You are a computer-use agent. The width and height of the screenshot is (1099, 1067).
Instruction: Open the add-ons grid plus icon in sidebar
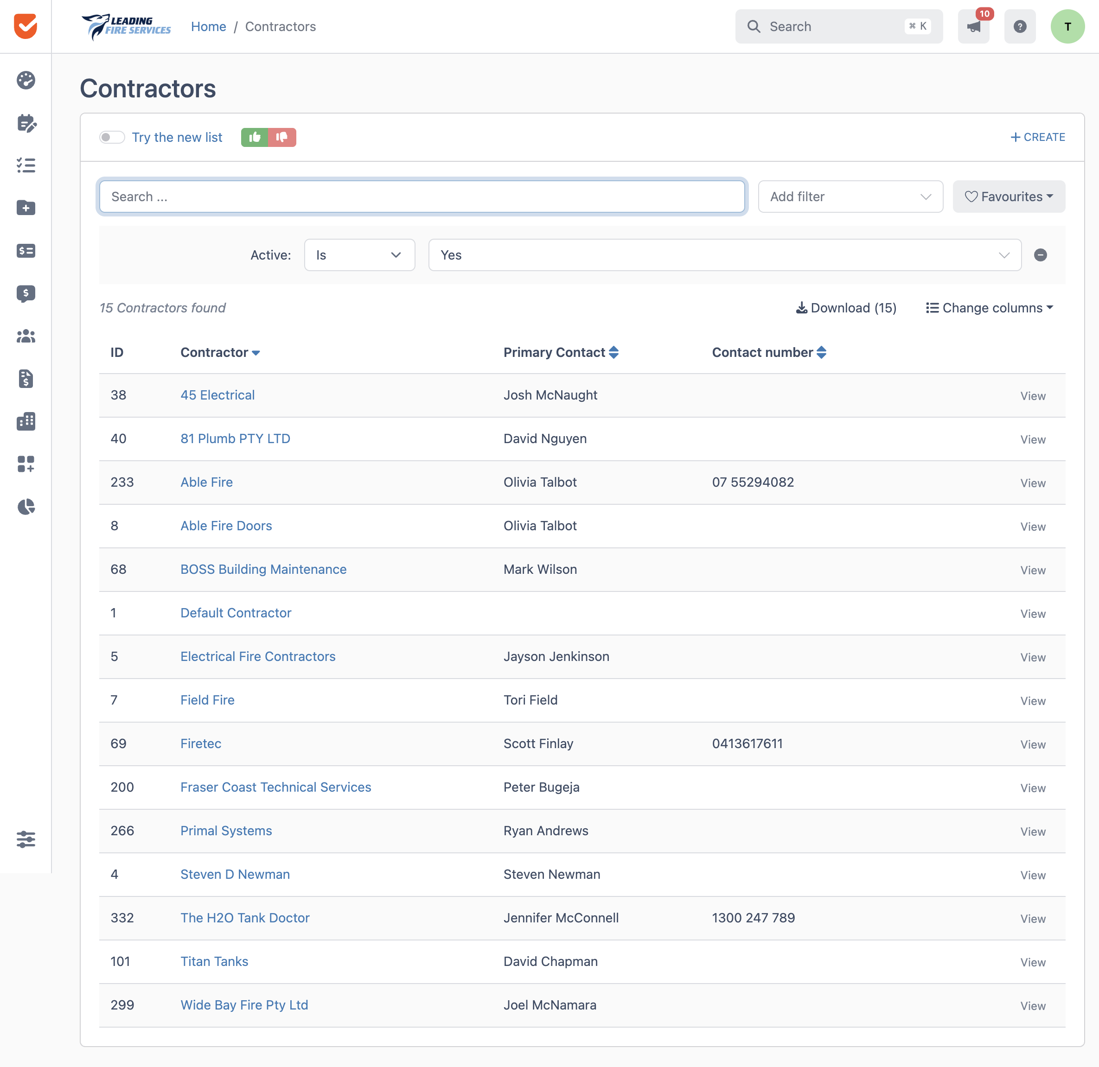26,464
